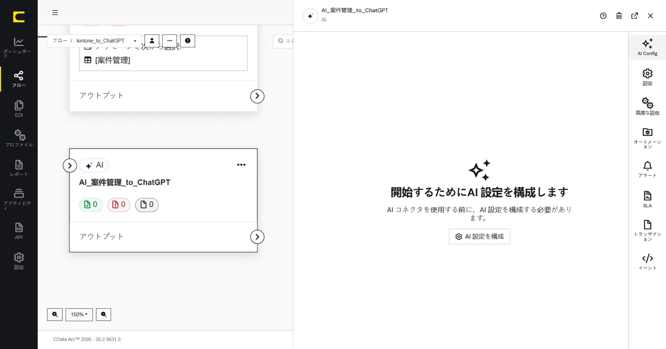
Task: Open the flow toolbar more-options button
Action: 170,41
